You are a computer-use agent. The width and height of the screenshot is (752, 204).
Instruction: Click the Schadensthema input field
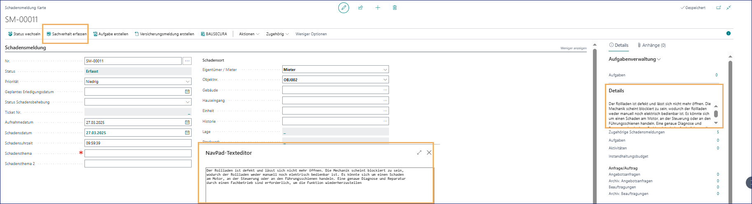(138, 153)
